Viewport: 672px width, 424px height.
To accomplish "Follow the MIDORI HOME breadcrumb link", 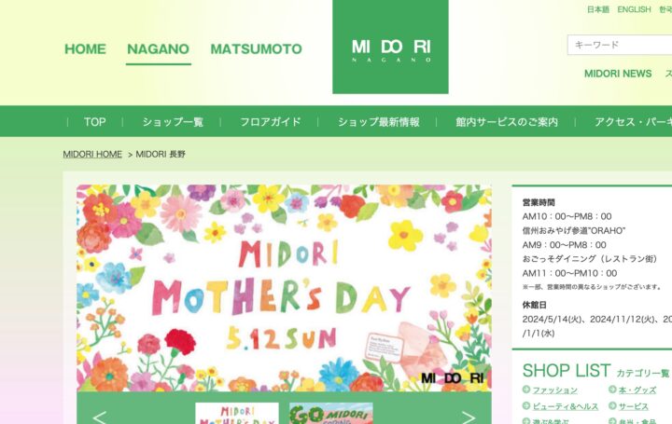I will click(x=92, y=154).
